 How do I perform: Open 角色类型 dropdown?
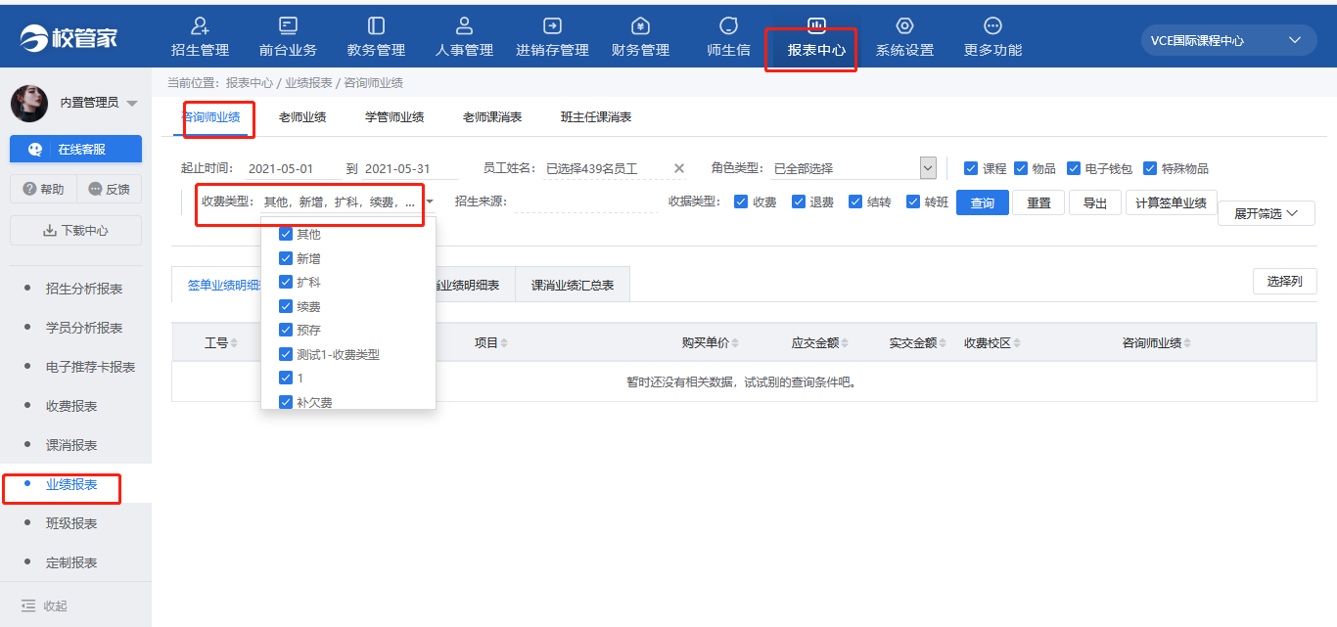point(929,168)
